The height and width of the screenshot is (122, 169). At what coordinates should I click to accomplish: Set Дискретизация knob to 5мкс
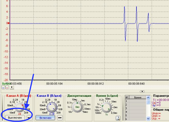point(85,112)
